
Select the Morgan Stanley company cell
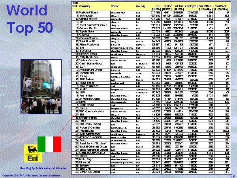click(x=95, y=118)
